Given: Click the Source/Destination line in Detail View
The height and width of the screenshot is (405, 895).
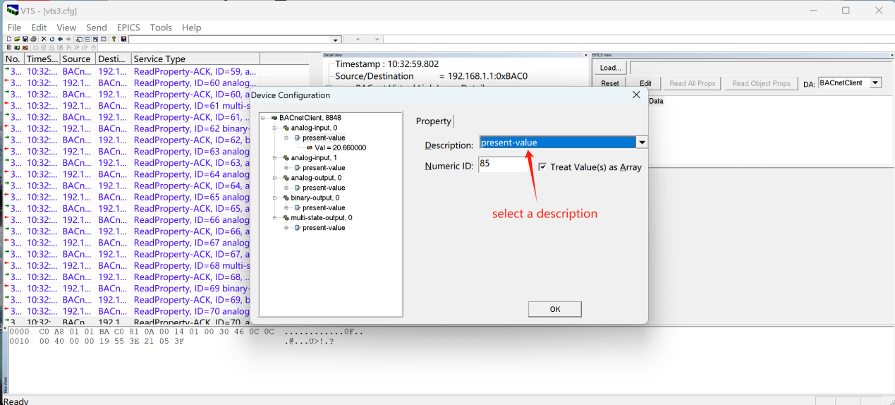Looking at the screenshot, I should click(x=431, y=76).
